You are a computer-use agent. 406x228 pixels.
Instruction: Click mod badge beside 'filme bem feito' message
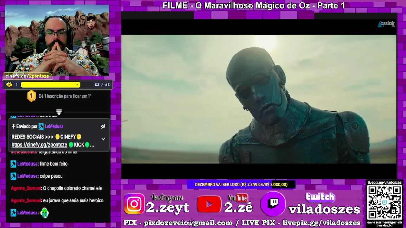coord(13,164)
